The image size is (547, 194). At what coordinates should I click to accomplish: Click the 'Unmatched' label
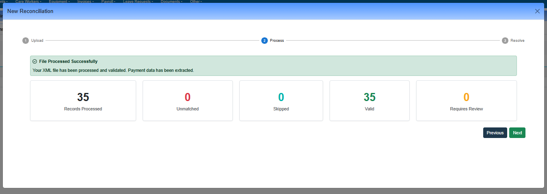[188, 109]
